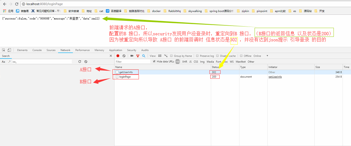Select the show overview view icon

point(166,56)
